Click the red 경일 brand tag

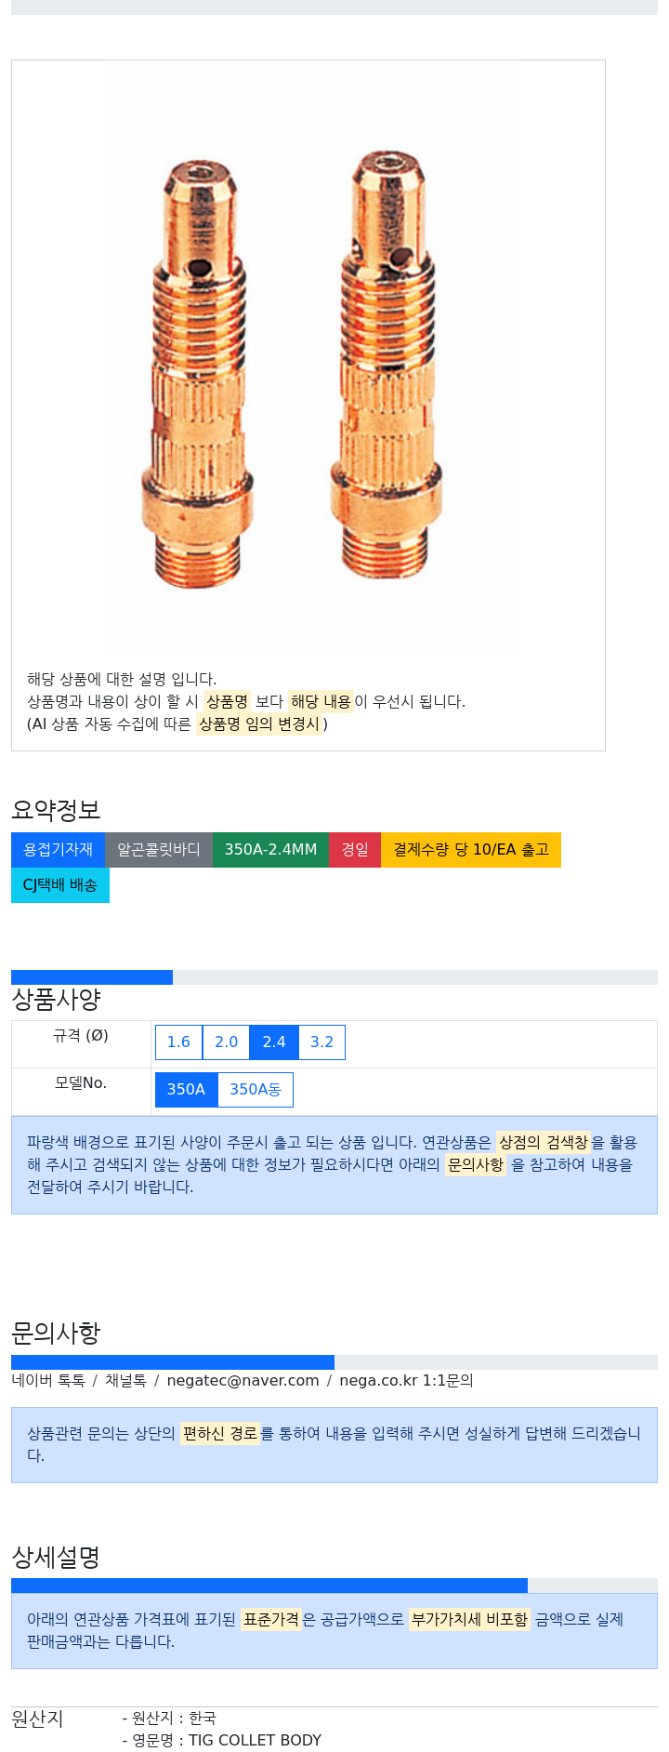(355, 850)
